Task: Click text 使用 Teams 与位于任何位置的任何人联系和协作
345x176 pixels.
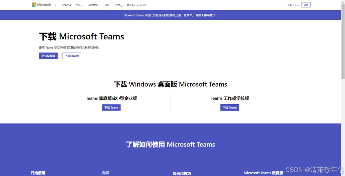Action: coord(69,48)
